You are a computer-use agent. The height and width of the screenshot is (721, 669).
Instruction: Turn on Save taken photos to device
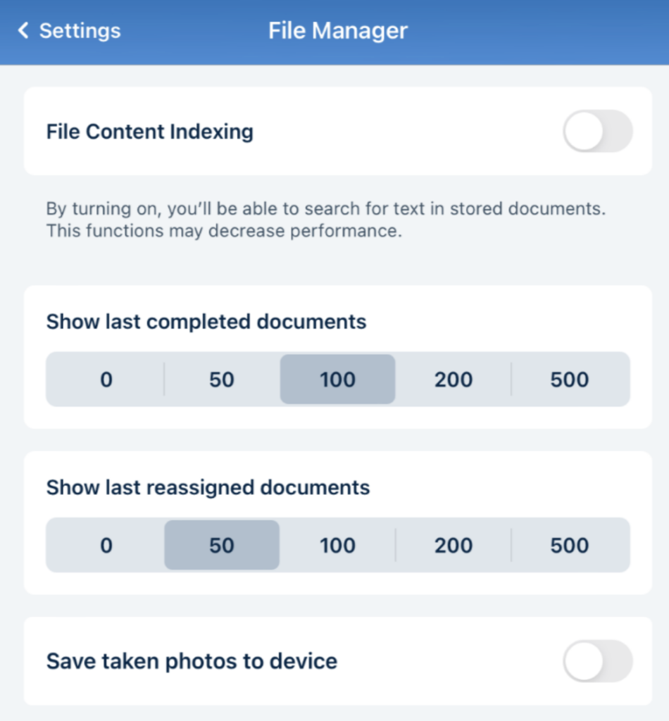pyautogui.click(x=597, y=661)
